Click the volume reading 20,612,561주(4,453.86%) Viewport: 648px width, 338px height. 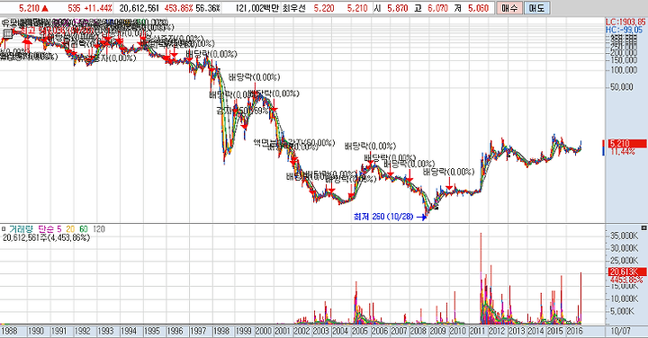(46, 237)
